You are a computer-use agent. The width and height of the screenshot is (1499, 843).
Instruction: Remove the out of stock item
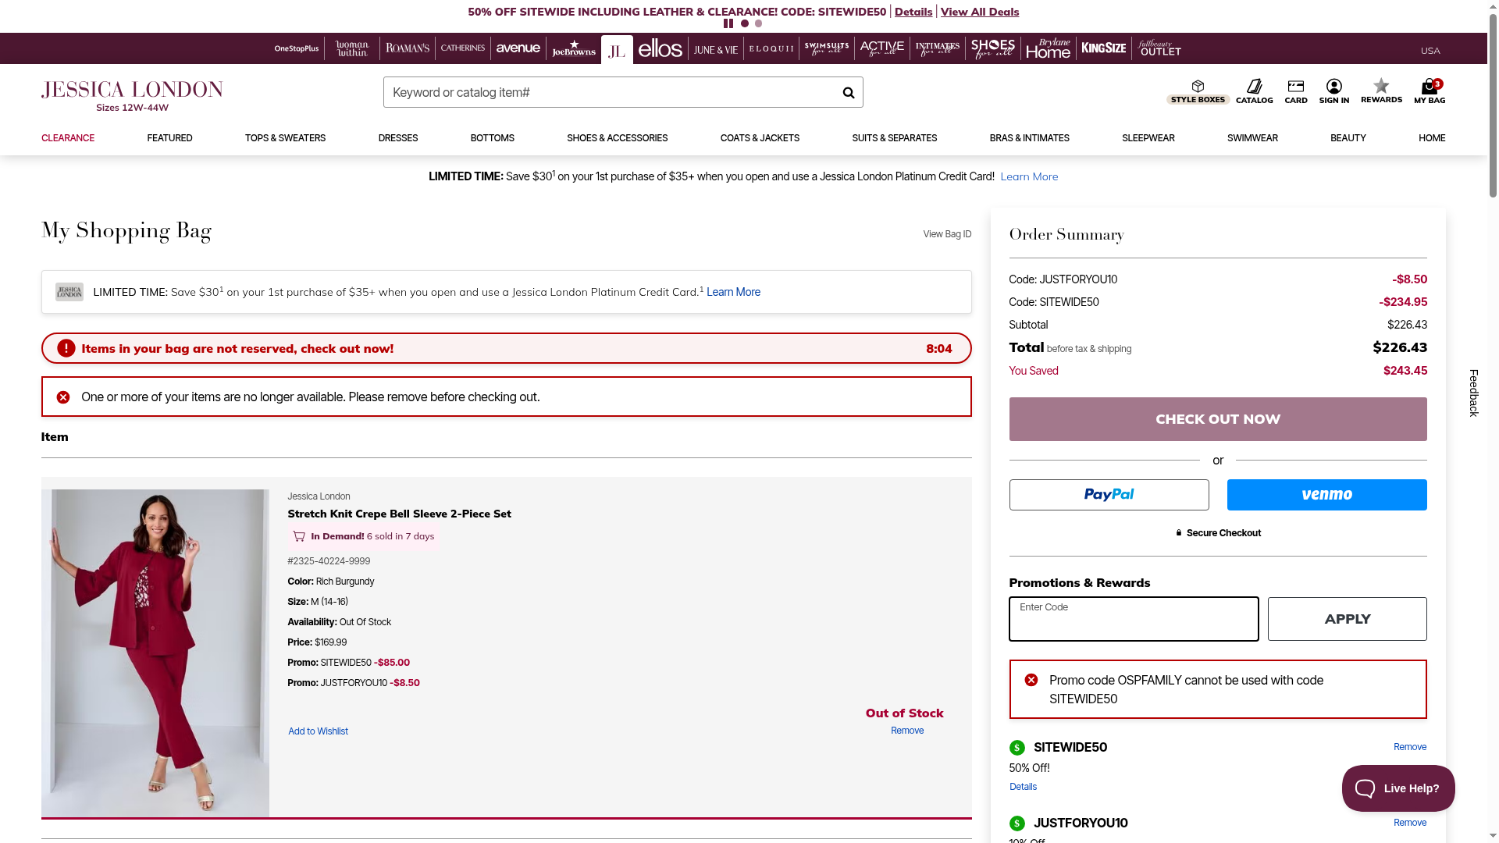coord(906,731)
